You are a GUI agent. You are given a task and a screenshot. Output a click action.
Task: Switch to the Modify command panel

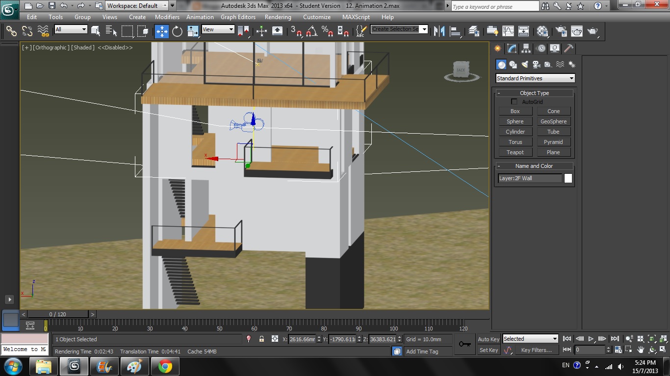[x=513, y=48]
